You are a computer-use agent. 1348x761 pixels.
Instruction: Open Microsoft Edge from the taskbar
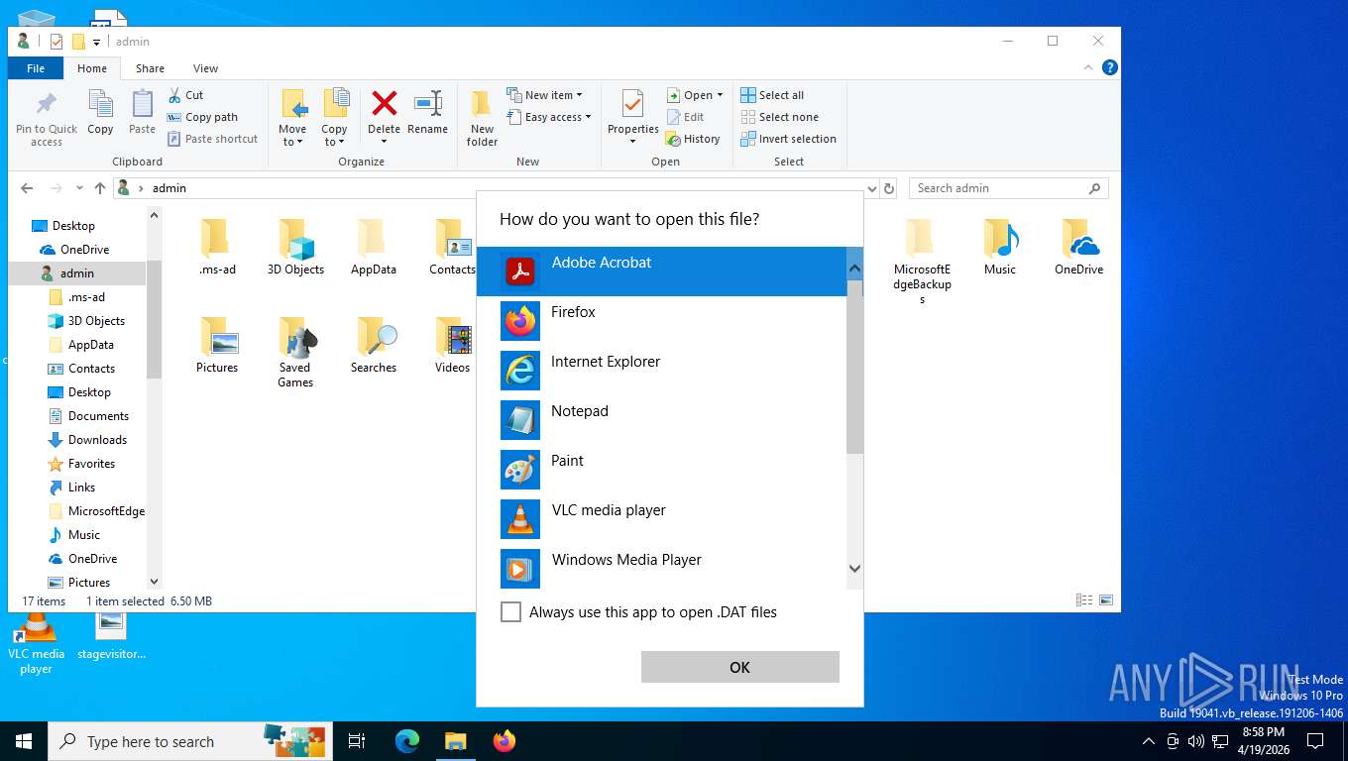[x=407, y=741]
